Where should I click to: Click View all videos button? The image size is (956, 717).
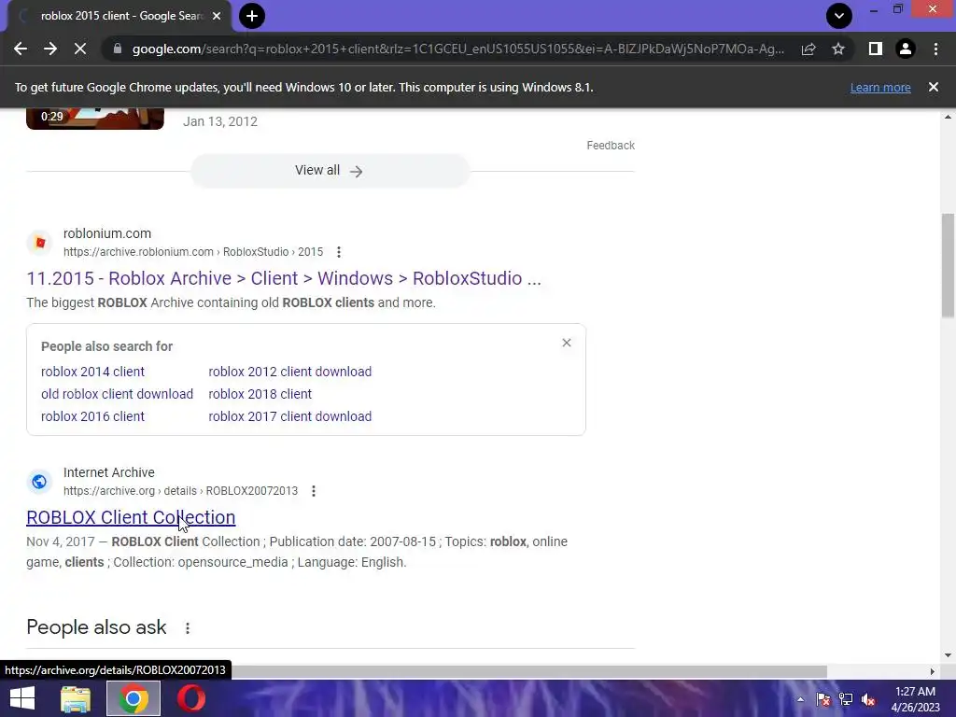point(330,171)
